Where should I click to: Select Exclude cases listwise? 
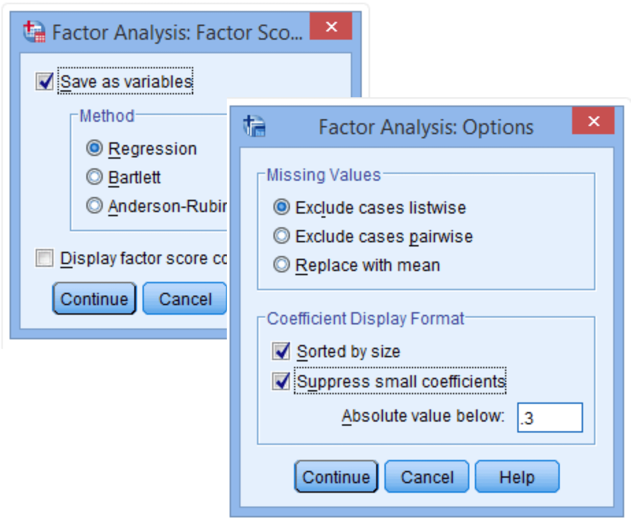[281, 207]
